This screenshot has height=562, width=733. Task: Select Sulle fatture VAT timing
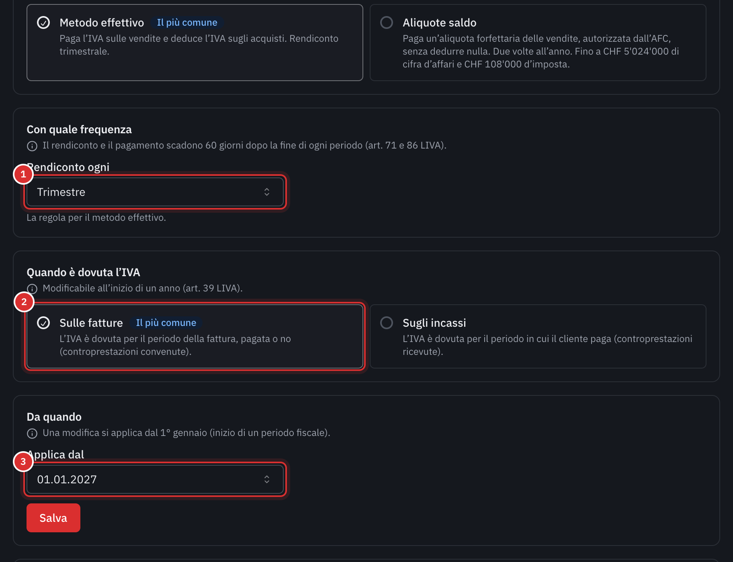pyautogui.click(x=195, y=336)
